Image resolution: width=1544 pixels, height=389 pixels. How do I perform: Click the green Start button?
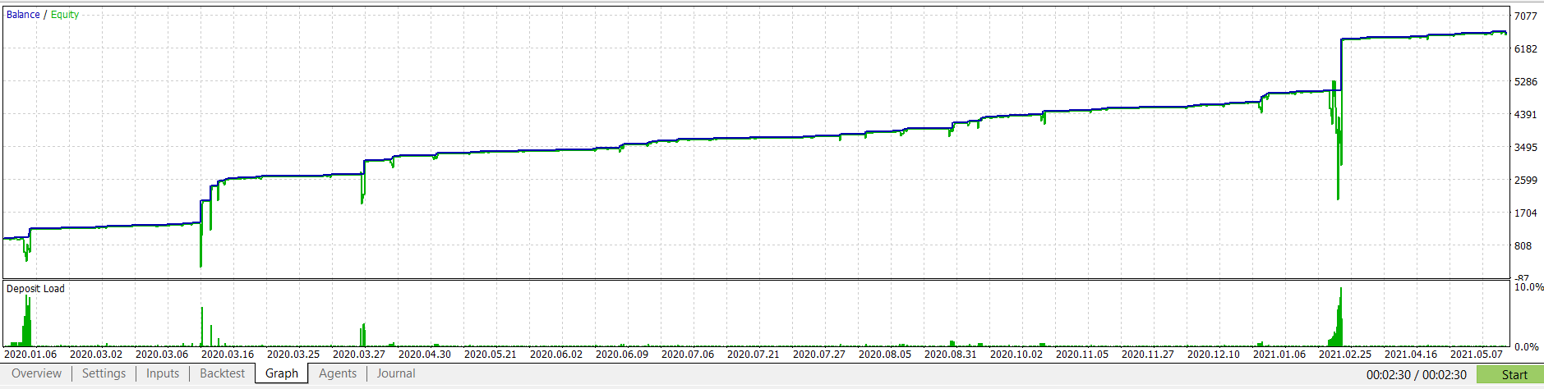[x=1510, y=374]
